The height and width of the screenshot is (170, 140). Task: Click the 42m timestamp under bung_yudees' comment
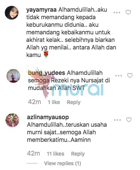coord(35,102)
